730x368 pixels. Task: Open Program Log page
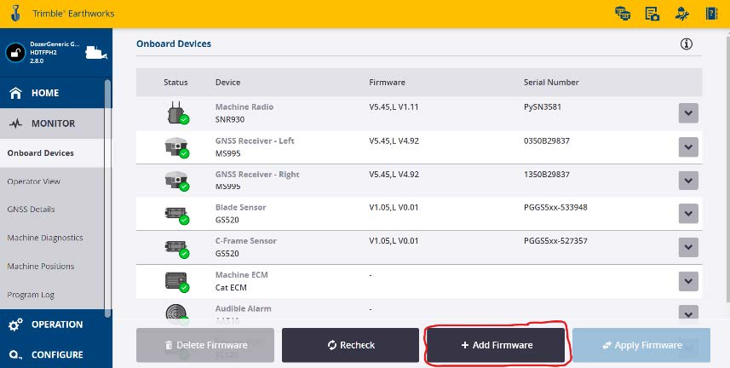[31, 296]
